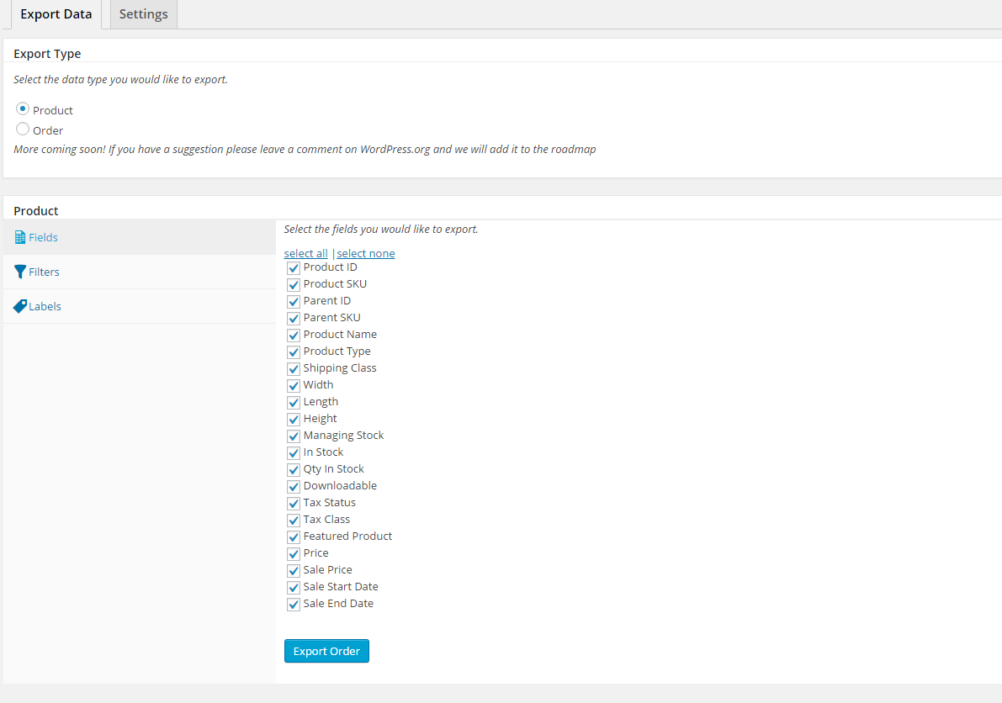
Task: Uncheck the Product ID checkbox
Action: (294, 268)
